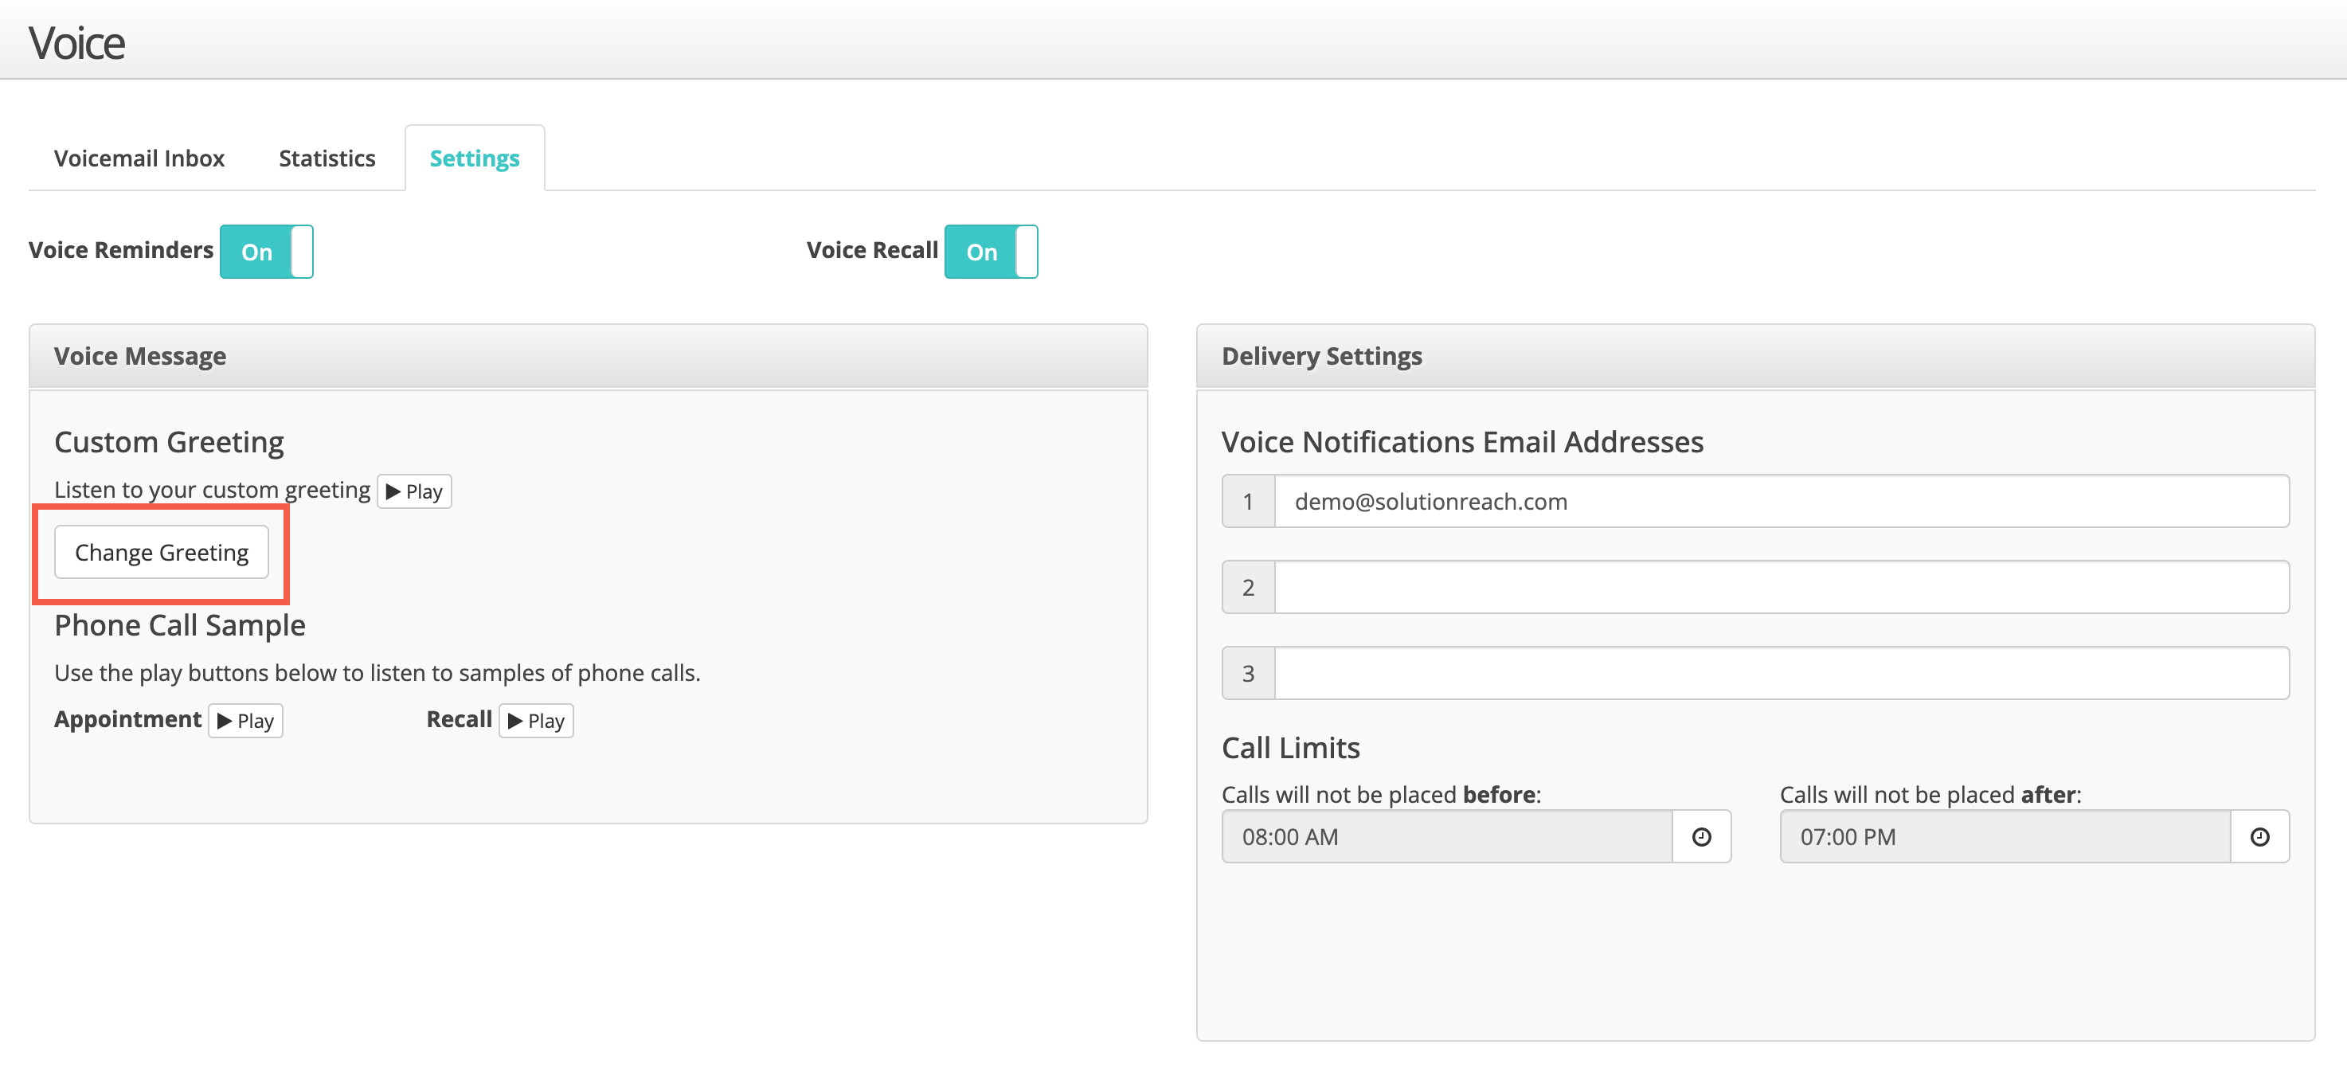Click 'Listen to your custom greeting' text
The image size is (2347, 1068).
pyautogui.click(x=213, y=491)
